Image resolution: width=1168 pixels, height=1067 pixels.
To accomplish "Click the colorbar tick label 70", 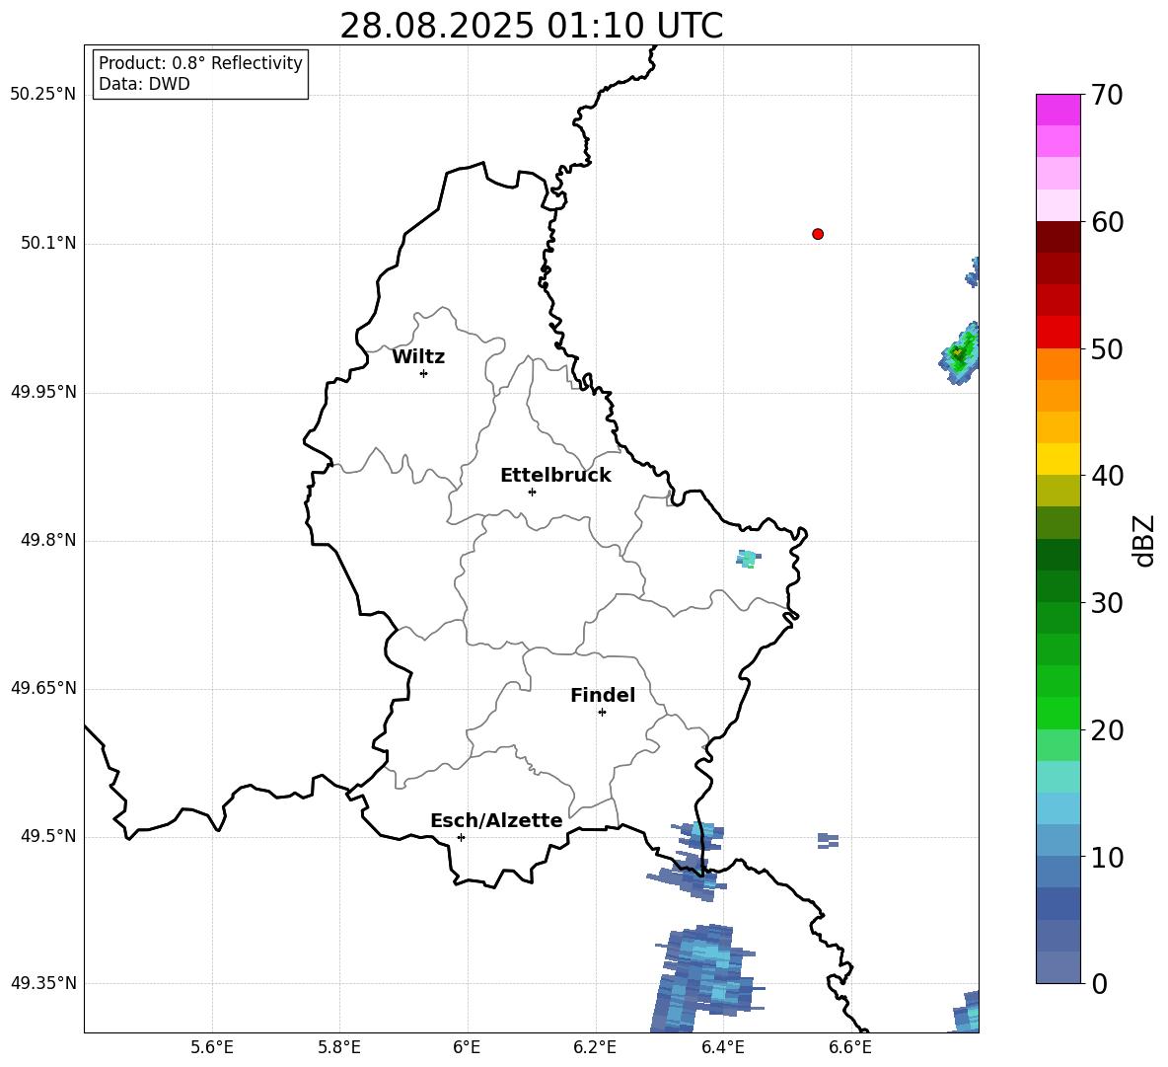I will tap(1107, 96).
